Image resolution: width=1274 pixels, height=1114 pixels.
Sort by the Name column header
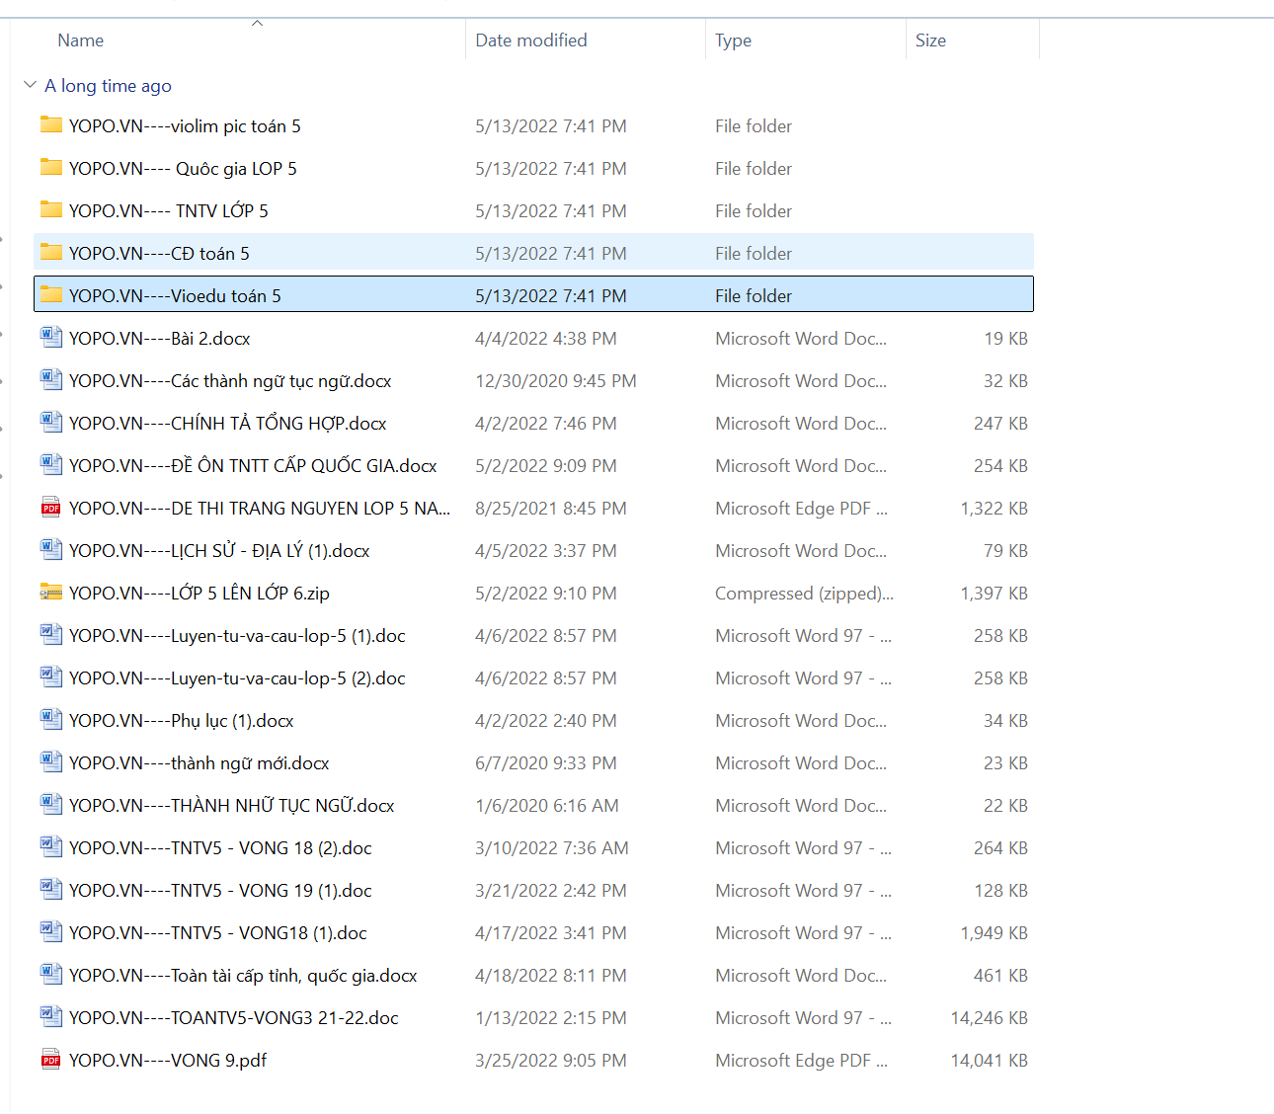point(81,40)
